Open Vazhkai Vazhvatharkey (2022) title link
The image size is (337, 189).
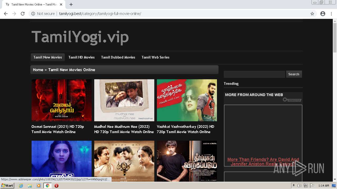coord(186,129)
